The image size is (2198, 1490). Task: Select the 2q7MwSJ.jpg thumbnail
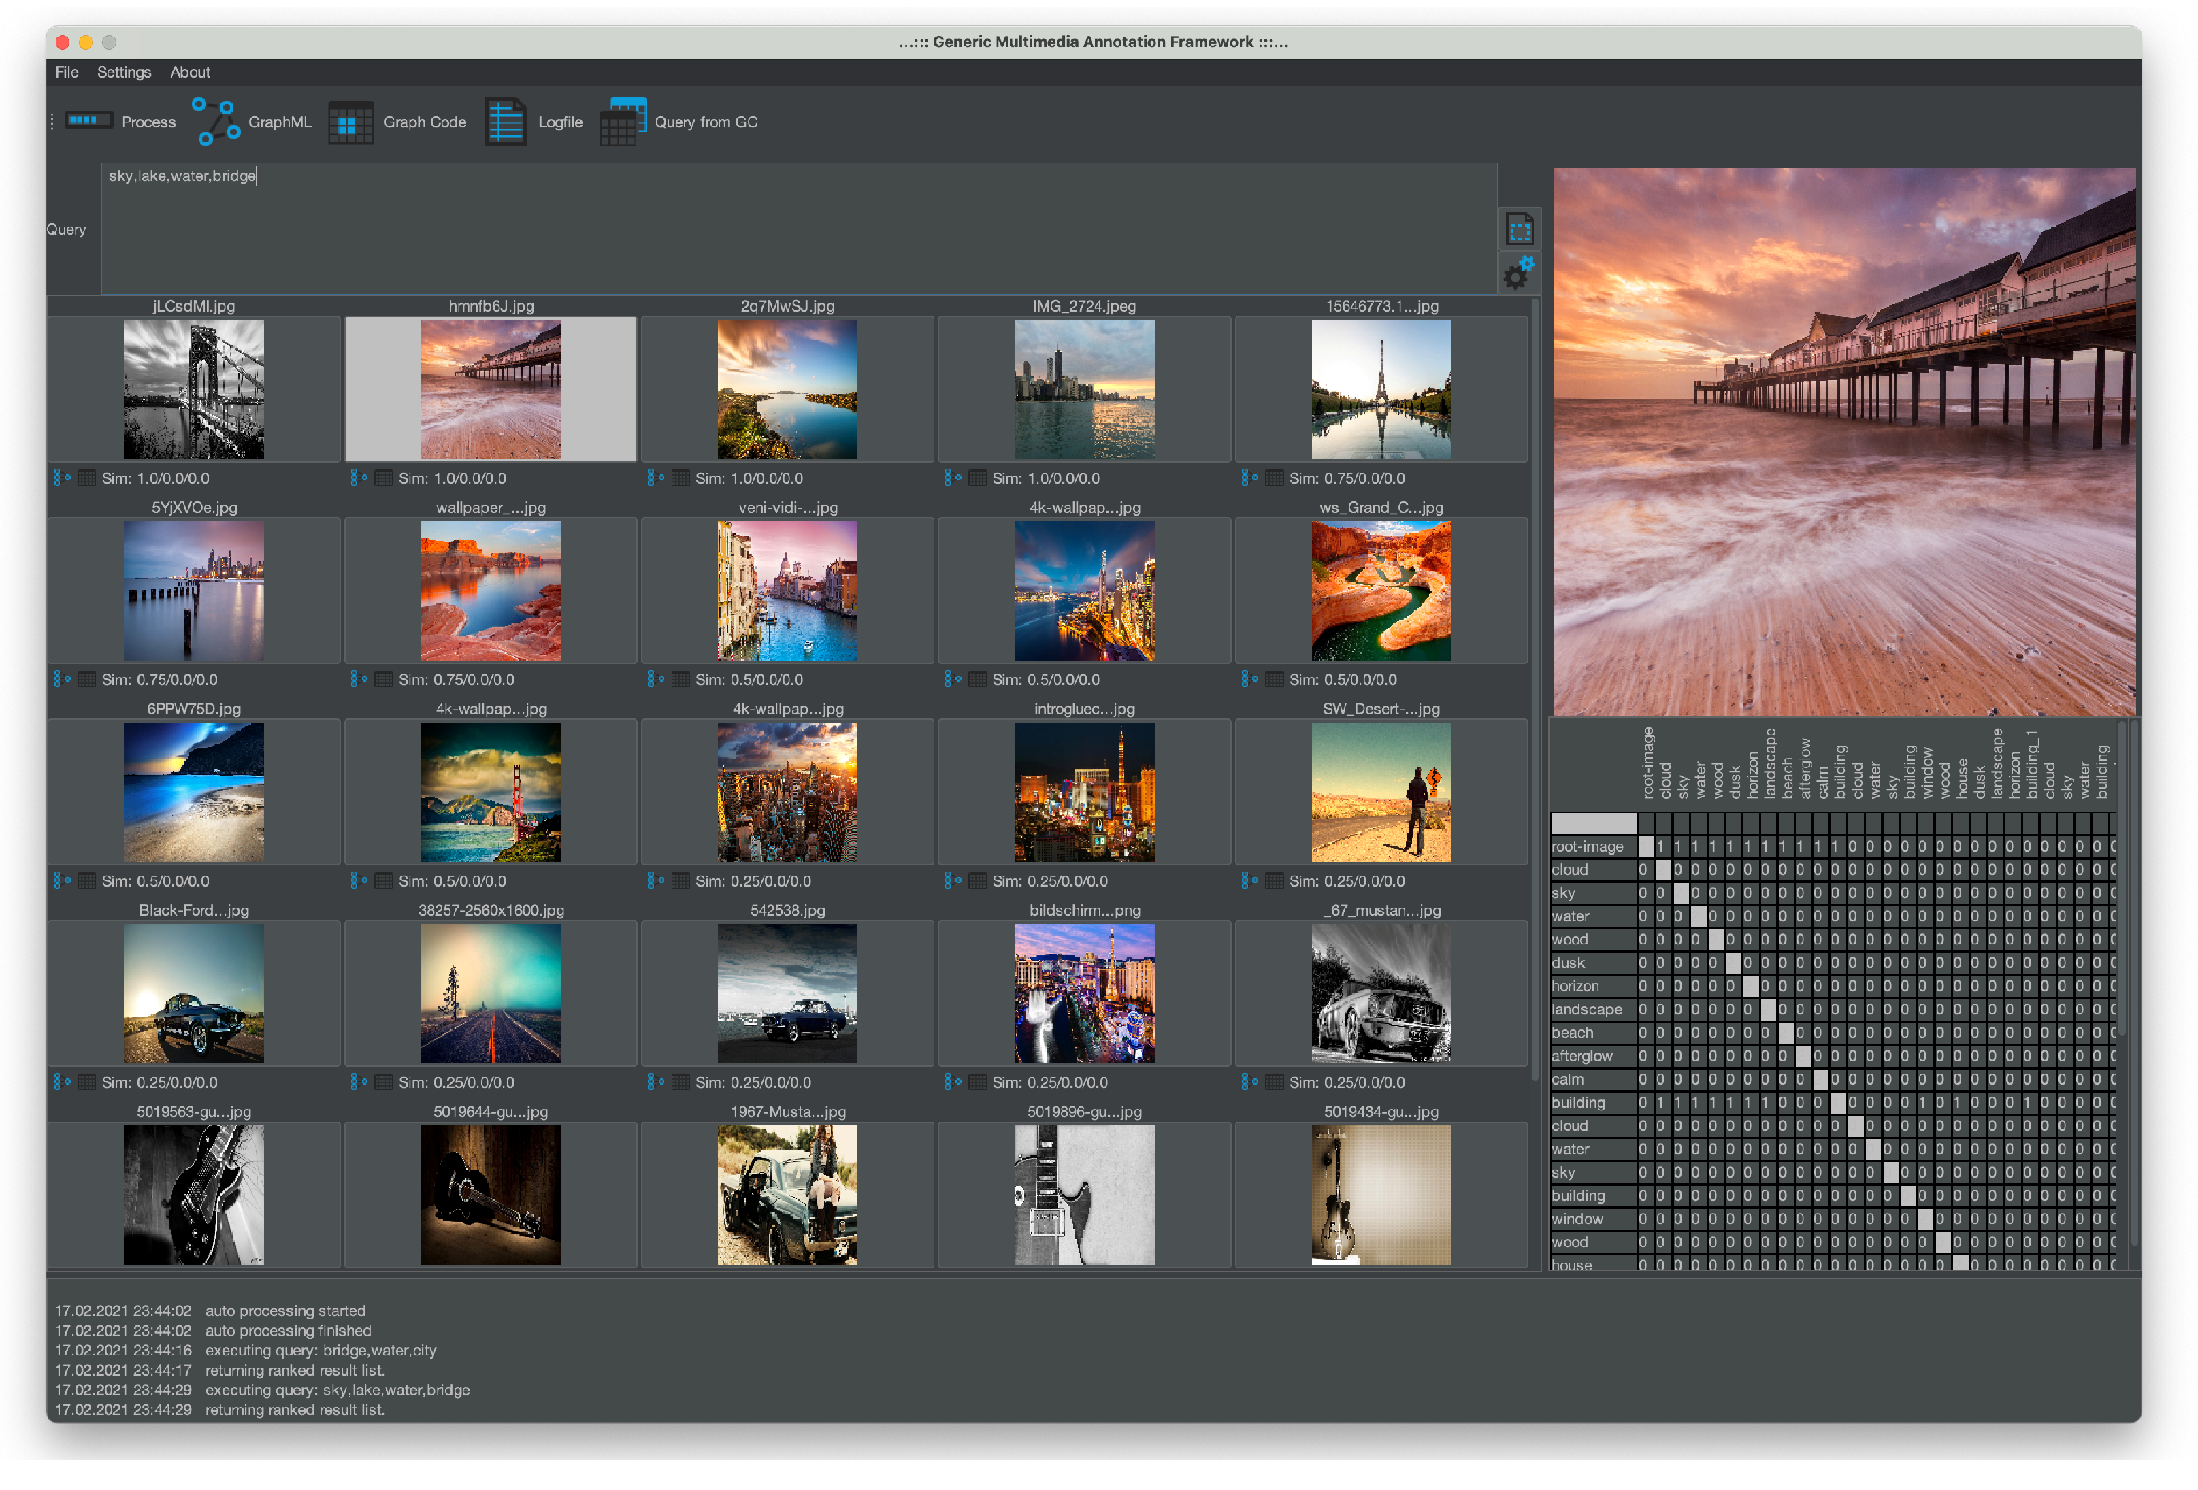787,390
